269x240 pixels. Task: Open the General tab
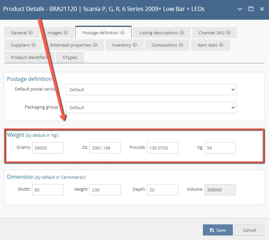pyautogui.click(x=22, y=33)
